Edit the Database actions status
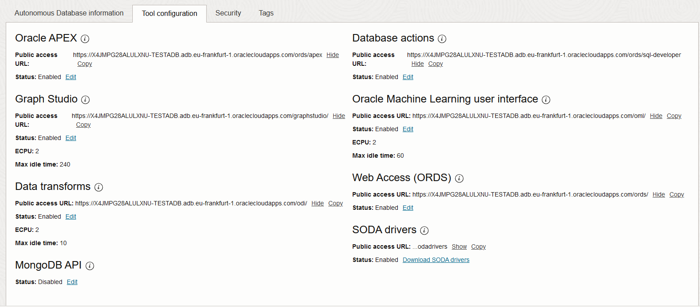700x307 pixels. point(408,77)
